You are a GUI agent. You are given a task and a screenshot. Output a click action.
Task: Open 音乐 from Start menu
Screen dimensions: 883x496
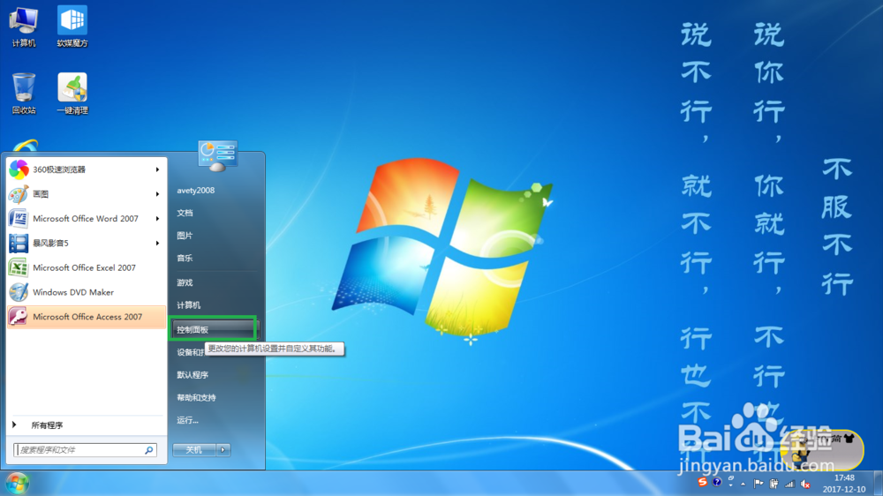coord(185,258)
